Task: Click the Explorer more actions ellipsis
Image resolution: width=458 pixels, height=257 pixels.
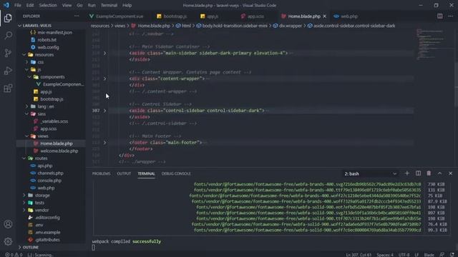Action: click(x=77, y=16)
